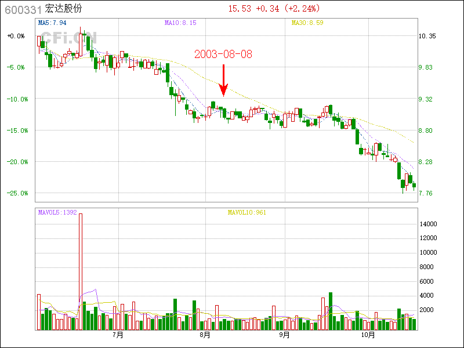The height and width of the screenshot is (348, 464).
Task: Click the 8000 volume axis value
Action: click(426, 267)
